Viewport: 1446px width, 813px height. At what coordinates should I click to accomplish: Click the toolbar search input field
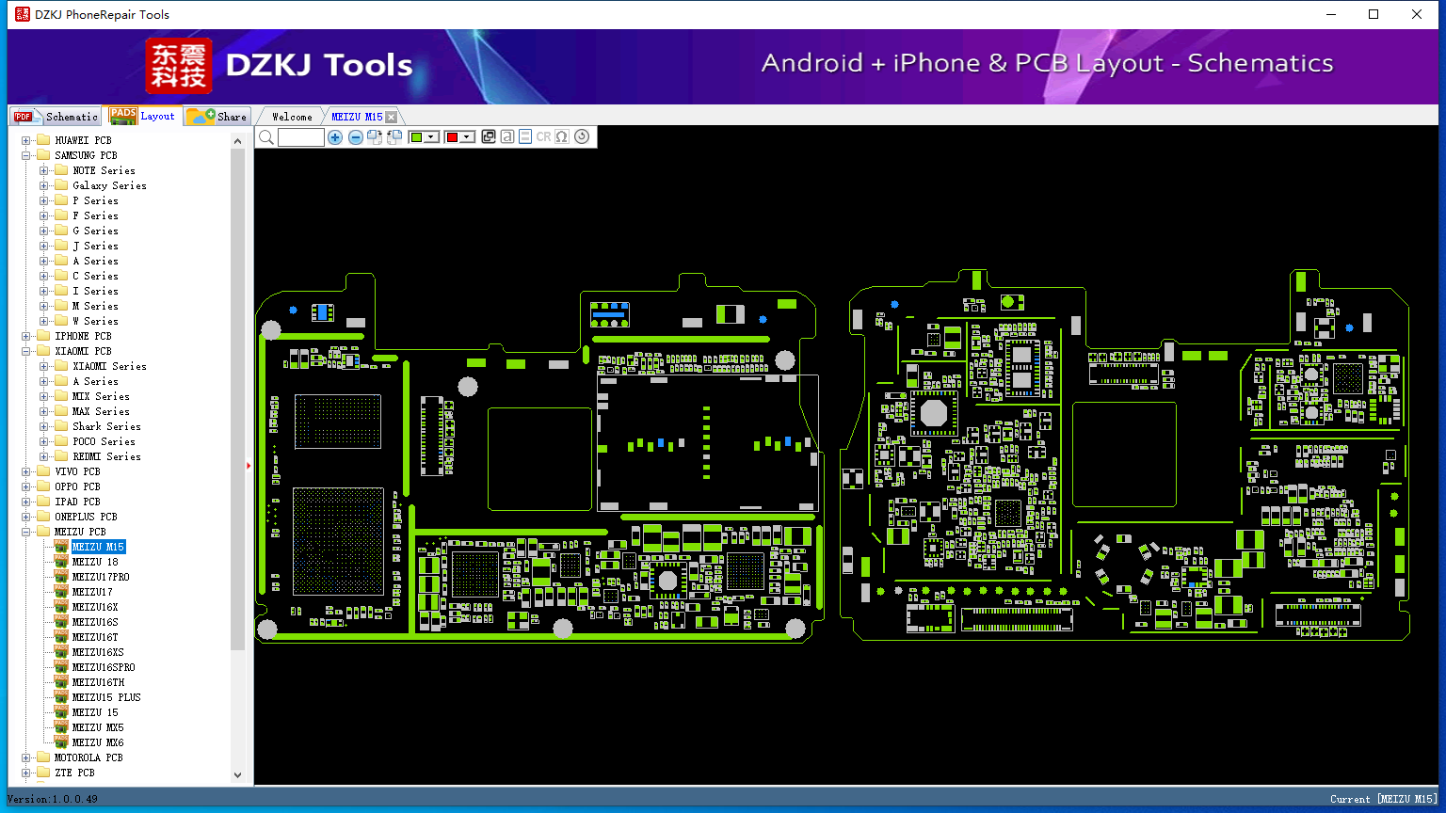coord(301,137)
